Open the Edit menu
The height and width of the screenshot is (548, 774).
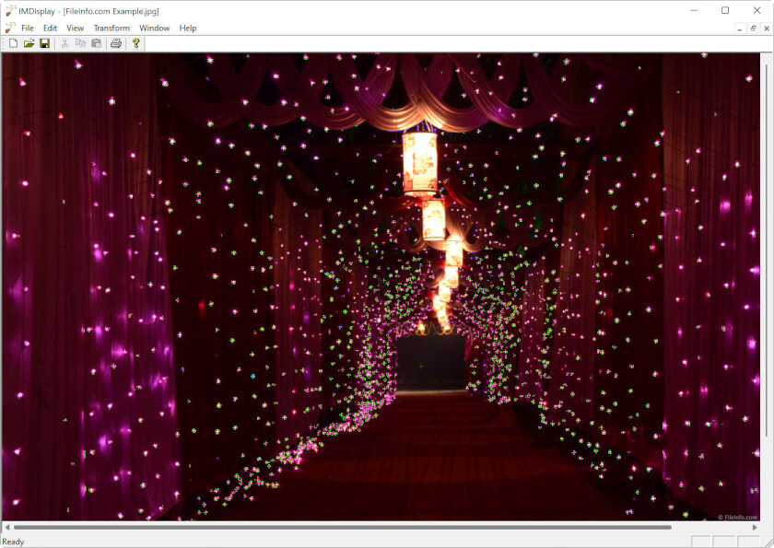[x=50, y=28]
